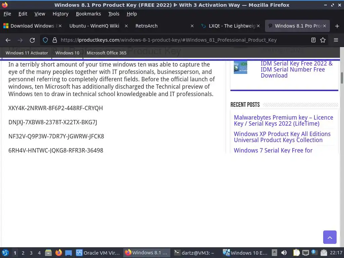Click the RECENT POSTS heading
The width and height of the screenshot is (344, 258).
coord(245,105)
